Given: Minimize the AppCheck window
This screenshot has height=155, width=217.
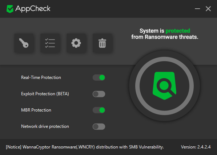Looking at the screenshot, I should click(197, 9).
